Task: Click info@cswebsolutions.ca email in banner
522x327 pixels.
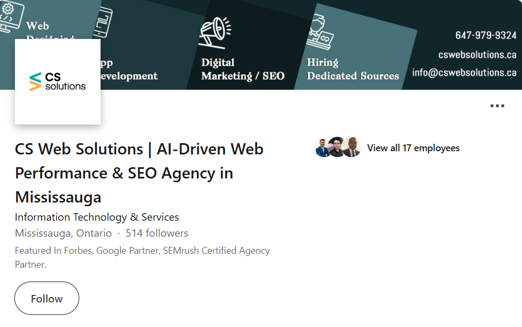Action: (464, 73)
